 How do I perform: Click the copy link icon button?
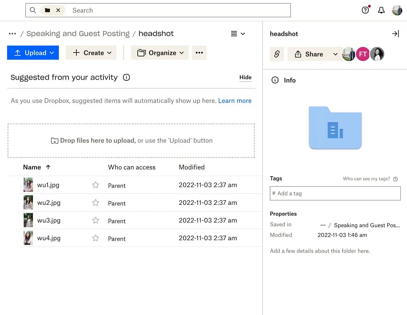[x=277, y=54]
